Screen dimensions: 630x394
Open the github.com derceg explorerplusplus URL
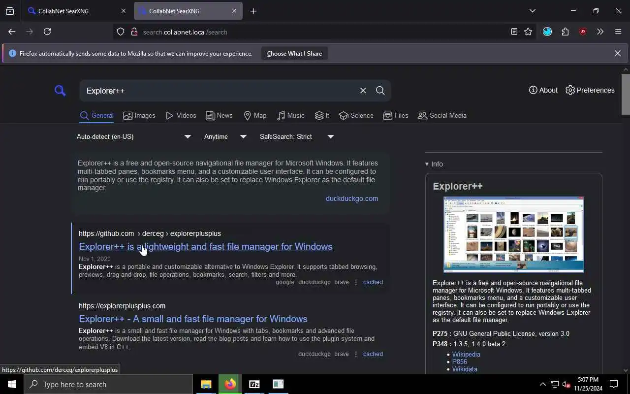150,233
